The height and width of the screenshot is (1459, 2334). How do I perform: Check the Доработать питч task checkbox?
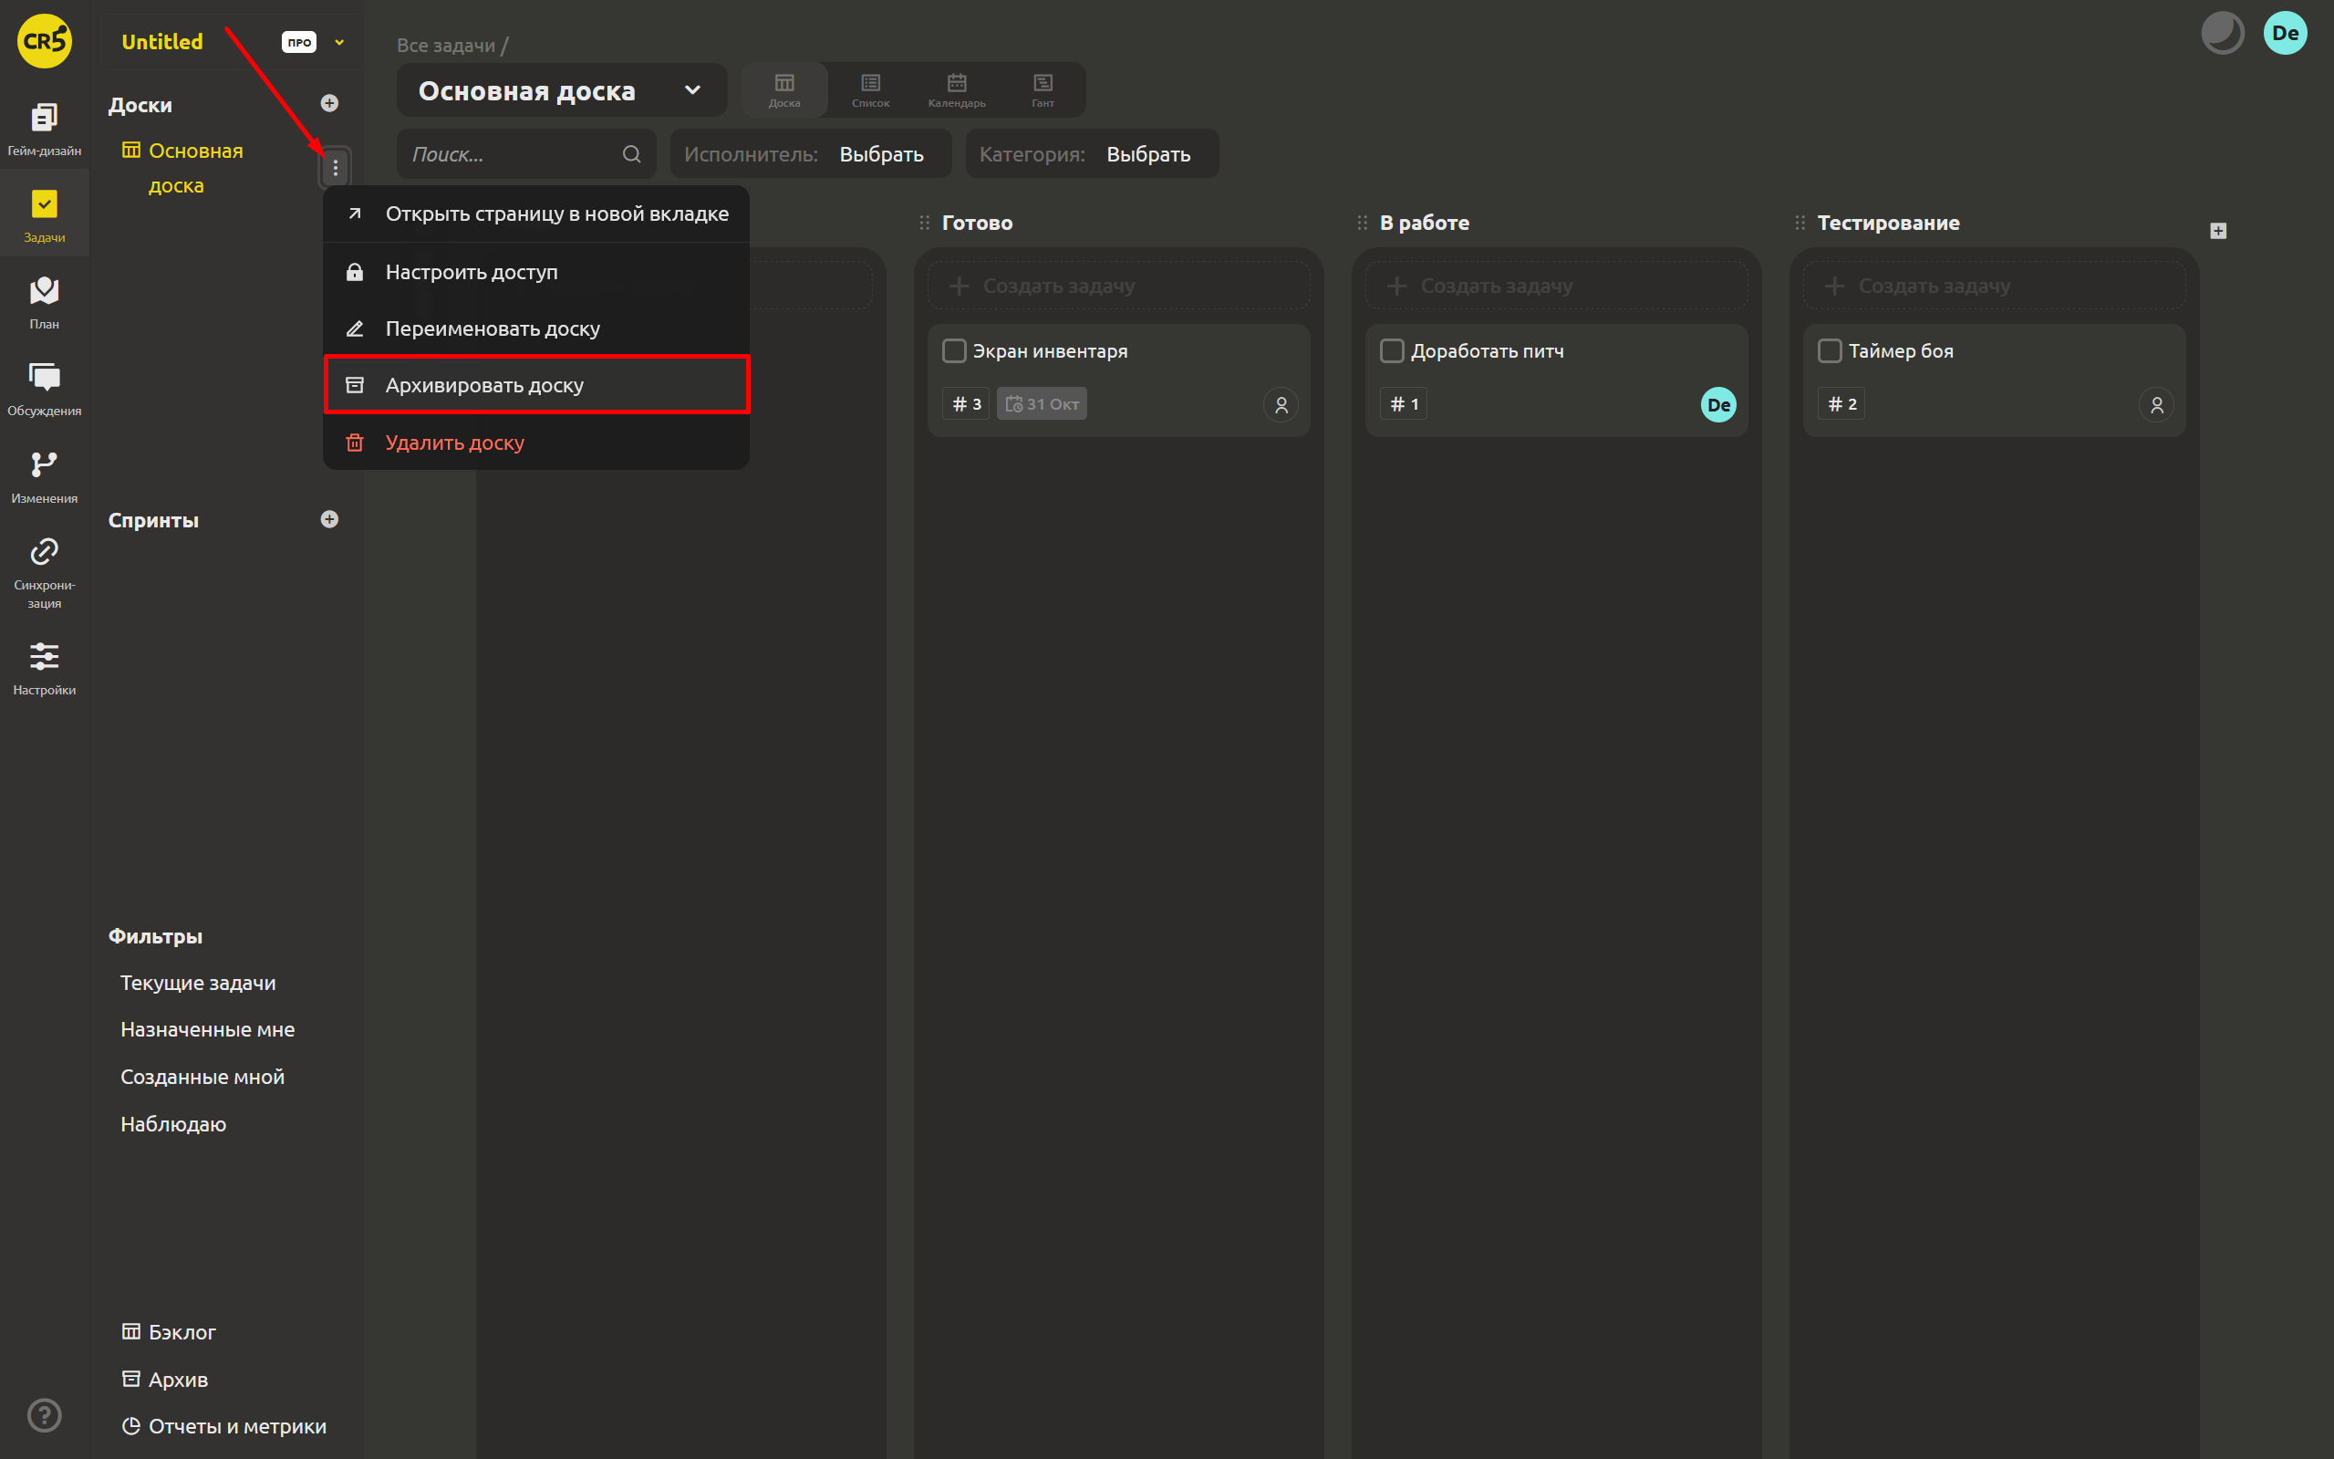[1392, 350]
